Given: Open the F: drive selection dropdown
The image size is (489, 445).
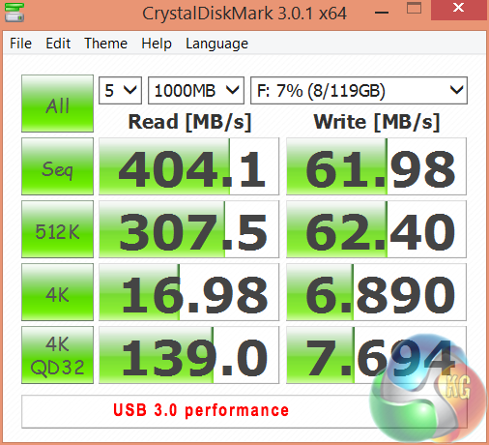Looking at the screenshot, I should (x=359, y=91).
